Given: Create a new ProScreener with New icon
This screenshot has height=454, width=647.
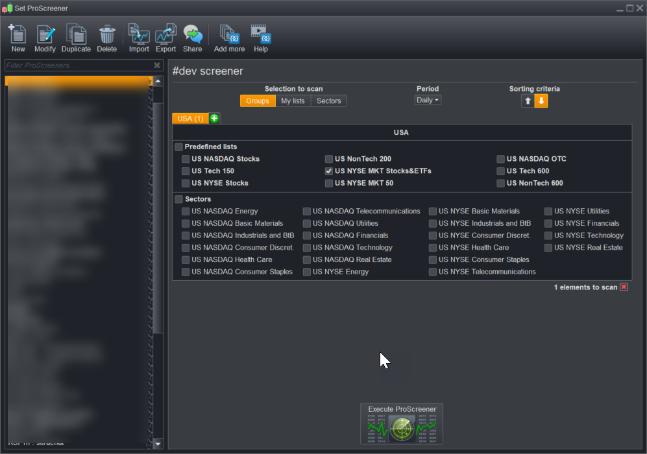Looking at the screenshot, I should tap(18, 38).
